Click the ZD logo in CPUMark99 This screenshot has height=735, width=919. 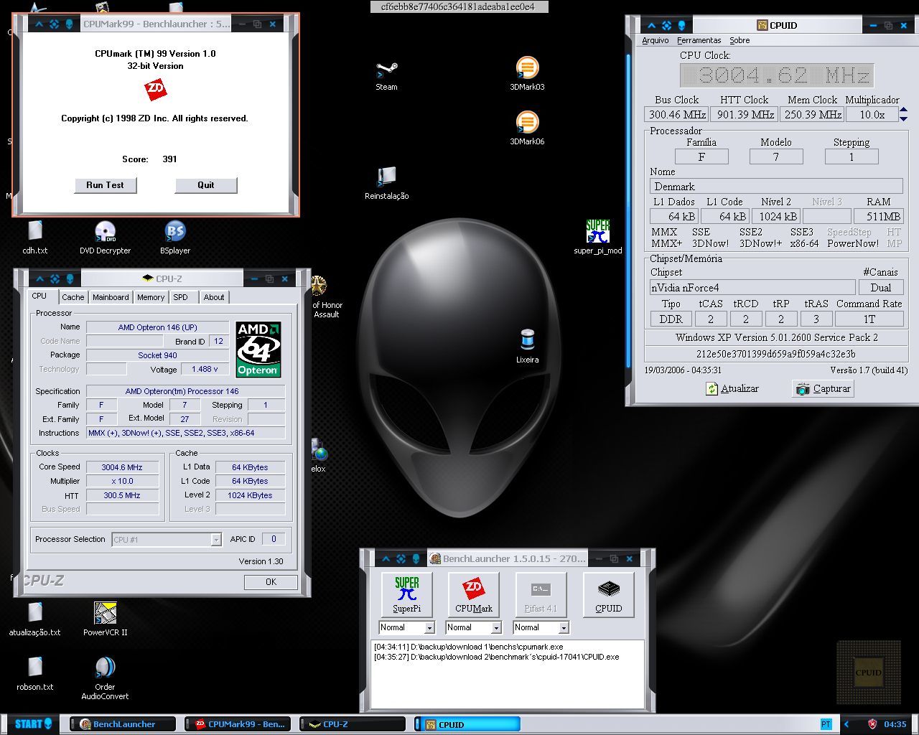155,90
